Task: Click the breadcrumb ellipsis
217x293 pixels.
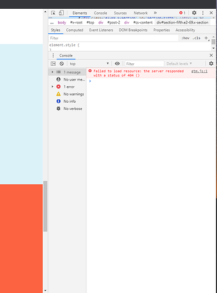Action: point(52,23)
